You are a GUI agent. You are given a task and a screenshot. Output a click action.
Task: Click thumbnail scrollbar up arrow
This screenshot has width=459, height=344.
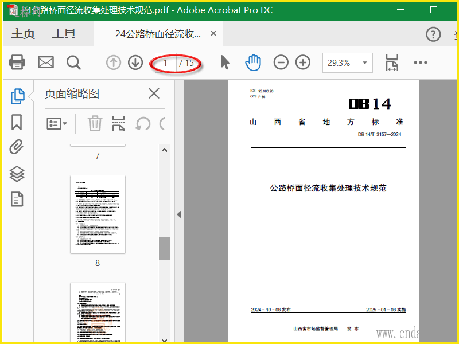pos(165,150)
